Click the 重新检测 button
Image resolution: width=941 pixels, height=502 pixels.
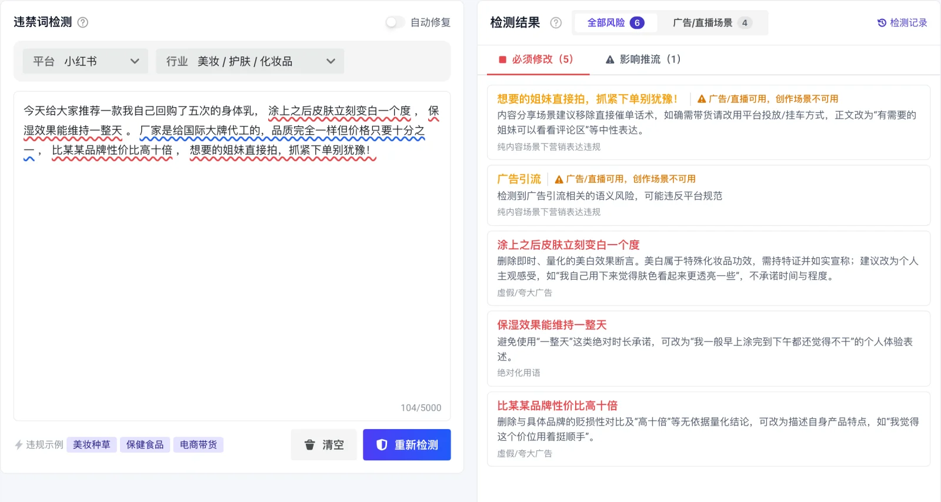point(407,445)
